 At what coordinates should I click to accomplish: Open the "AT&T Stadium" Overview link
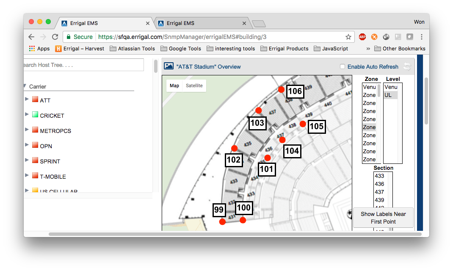(x=208, y=66)
